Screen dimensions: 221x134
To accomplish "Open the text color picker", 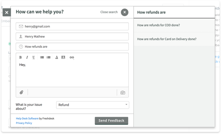I will pos(57,57).
